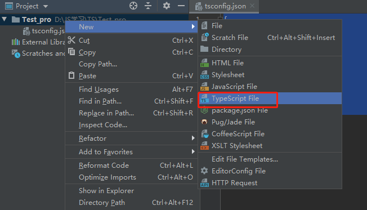Create a new HTML File

coord(270,62)
